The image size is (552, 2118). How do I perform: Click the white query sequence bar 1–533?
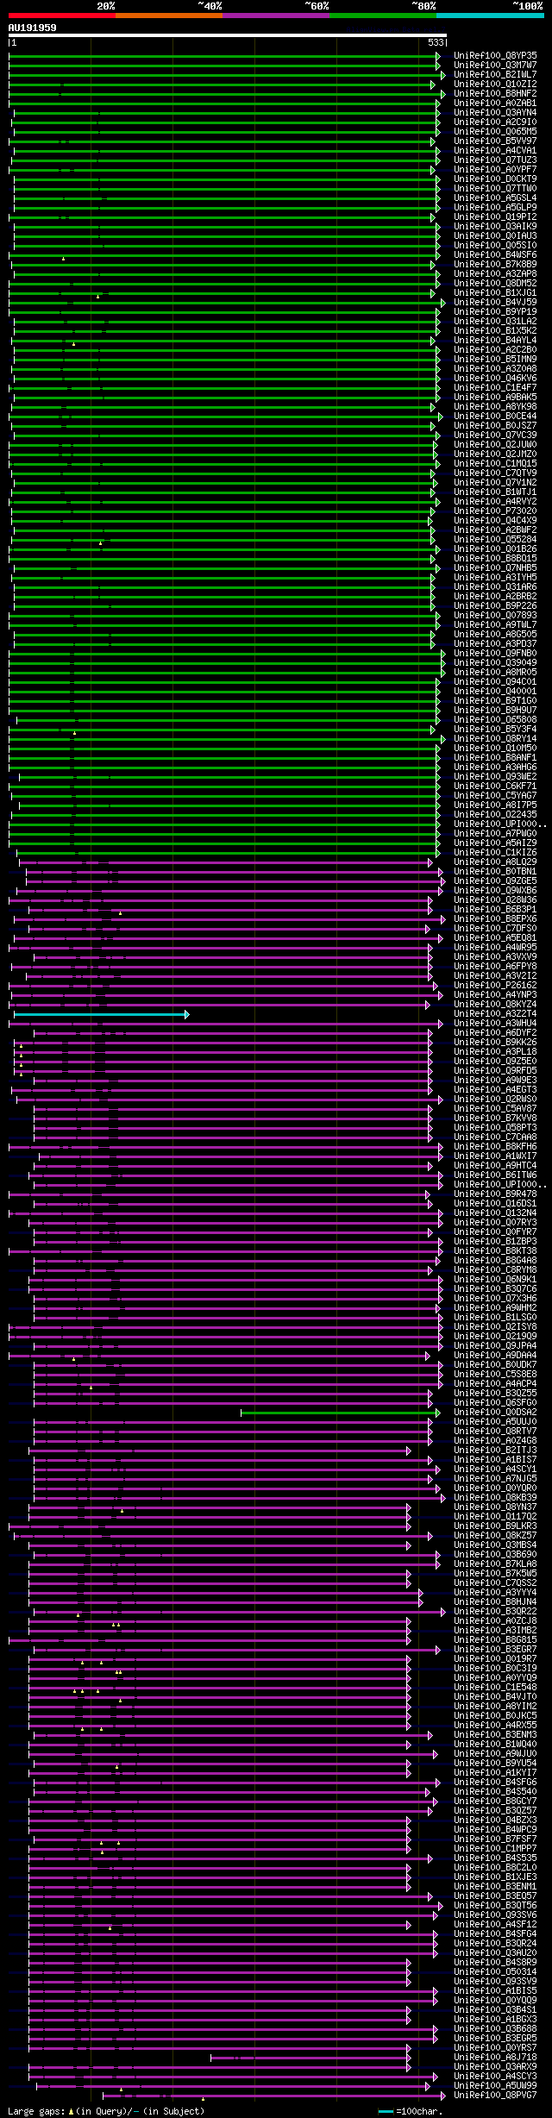point(227,36)
